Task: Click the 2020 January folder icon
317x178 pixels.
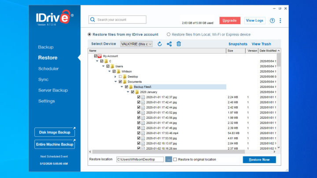Action: [x=137, y=92]
